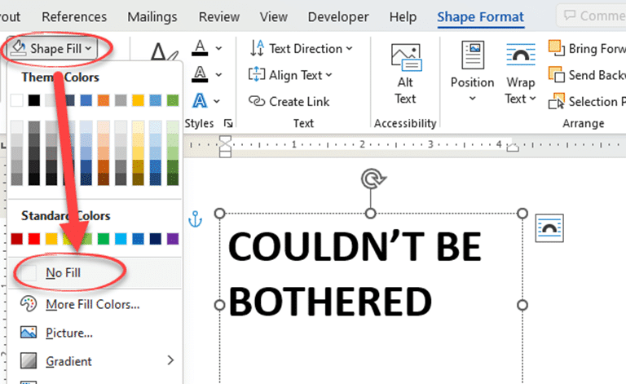Pick the red swatch in Standard Colors
Viewport: 626px width, 384px height.
point(34,239)
